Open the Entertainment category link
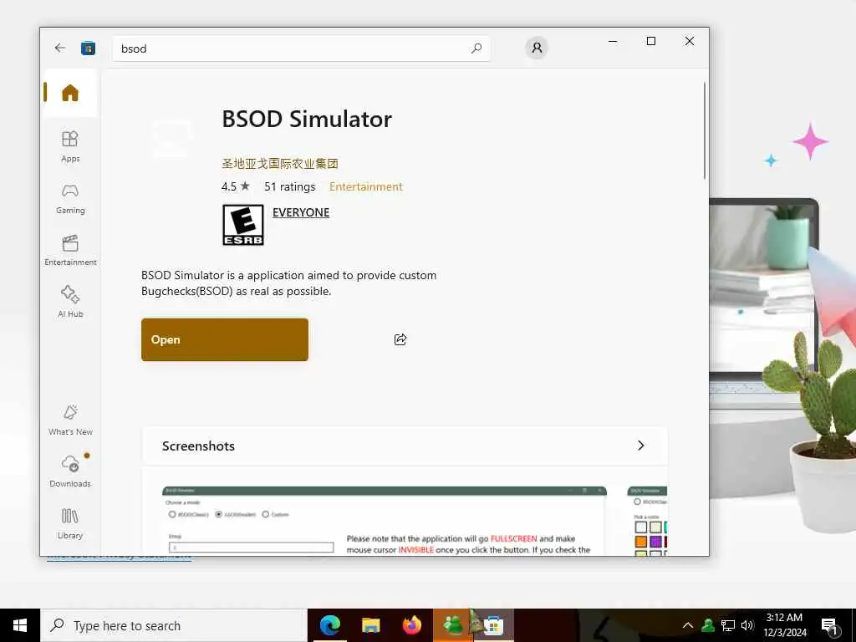 (366, 186)
